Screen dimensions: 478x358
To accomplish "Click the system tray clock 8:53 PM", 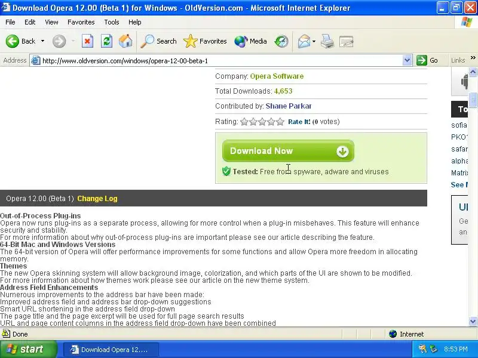I will (x=456, y=349).
